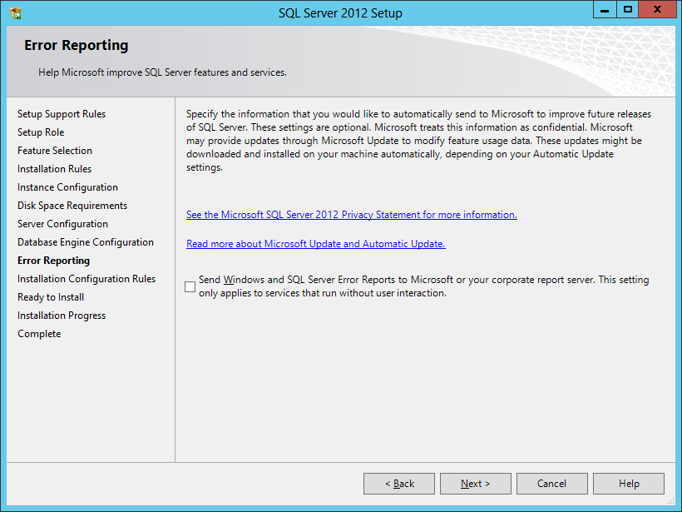Select Setup Support Rules step
Screen dimensions: 682x512
click(62, 114)
